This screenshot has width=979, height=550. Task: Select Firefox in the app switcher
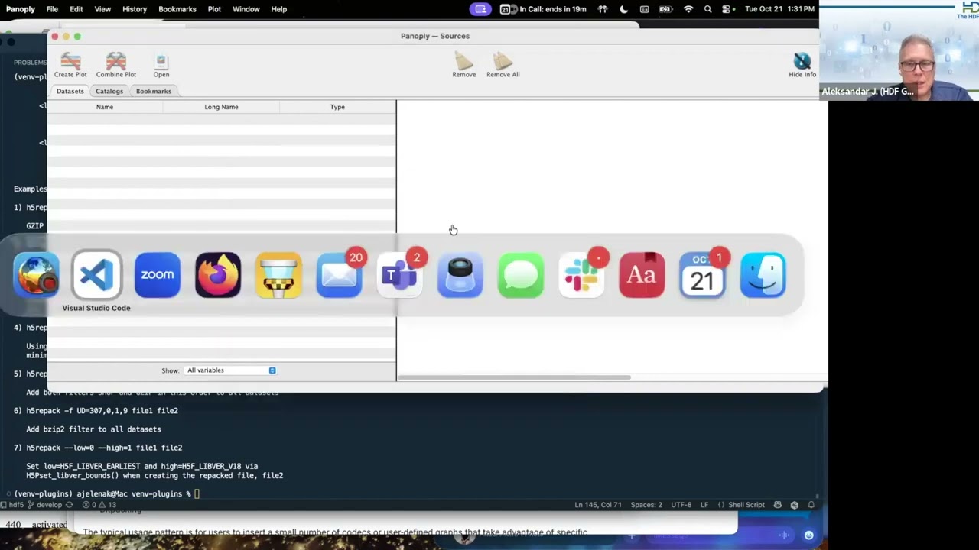click(218, 275)
